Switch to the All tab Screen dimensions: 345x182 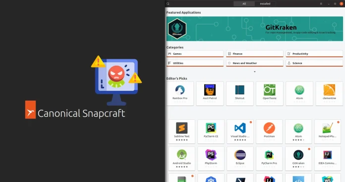(x=244, y=4)
